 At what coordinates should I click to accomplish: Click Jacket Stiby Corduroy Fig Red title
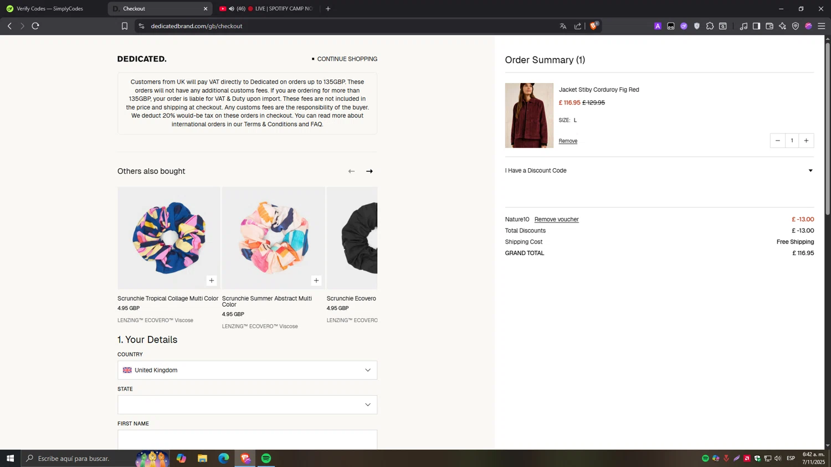pos(599,90)
